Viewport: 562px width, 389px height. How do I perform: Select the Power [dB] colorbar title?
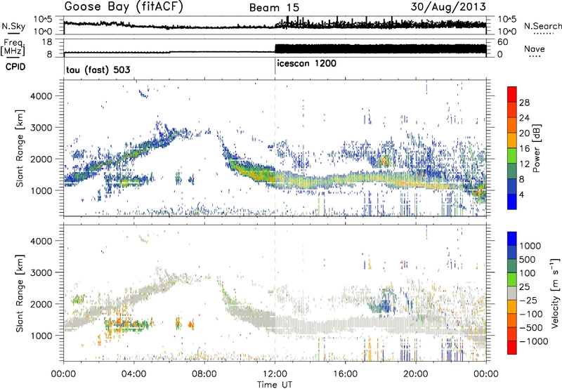[x=536, y=148]
